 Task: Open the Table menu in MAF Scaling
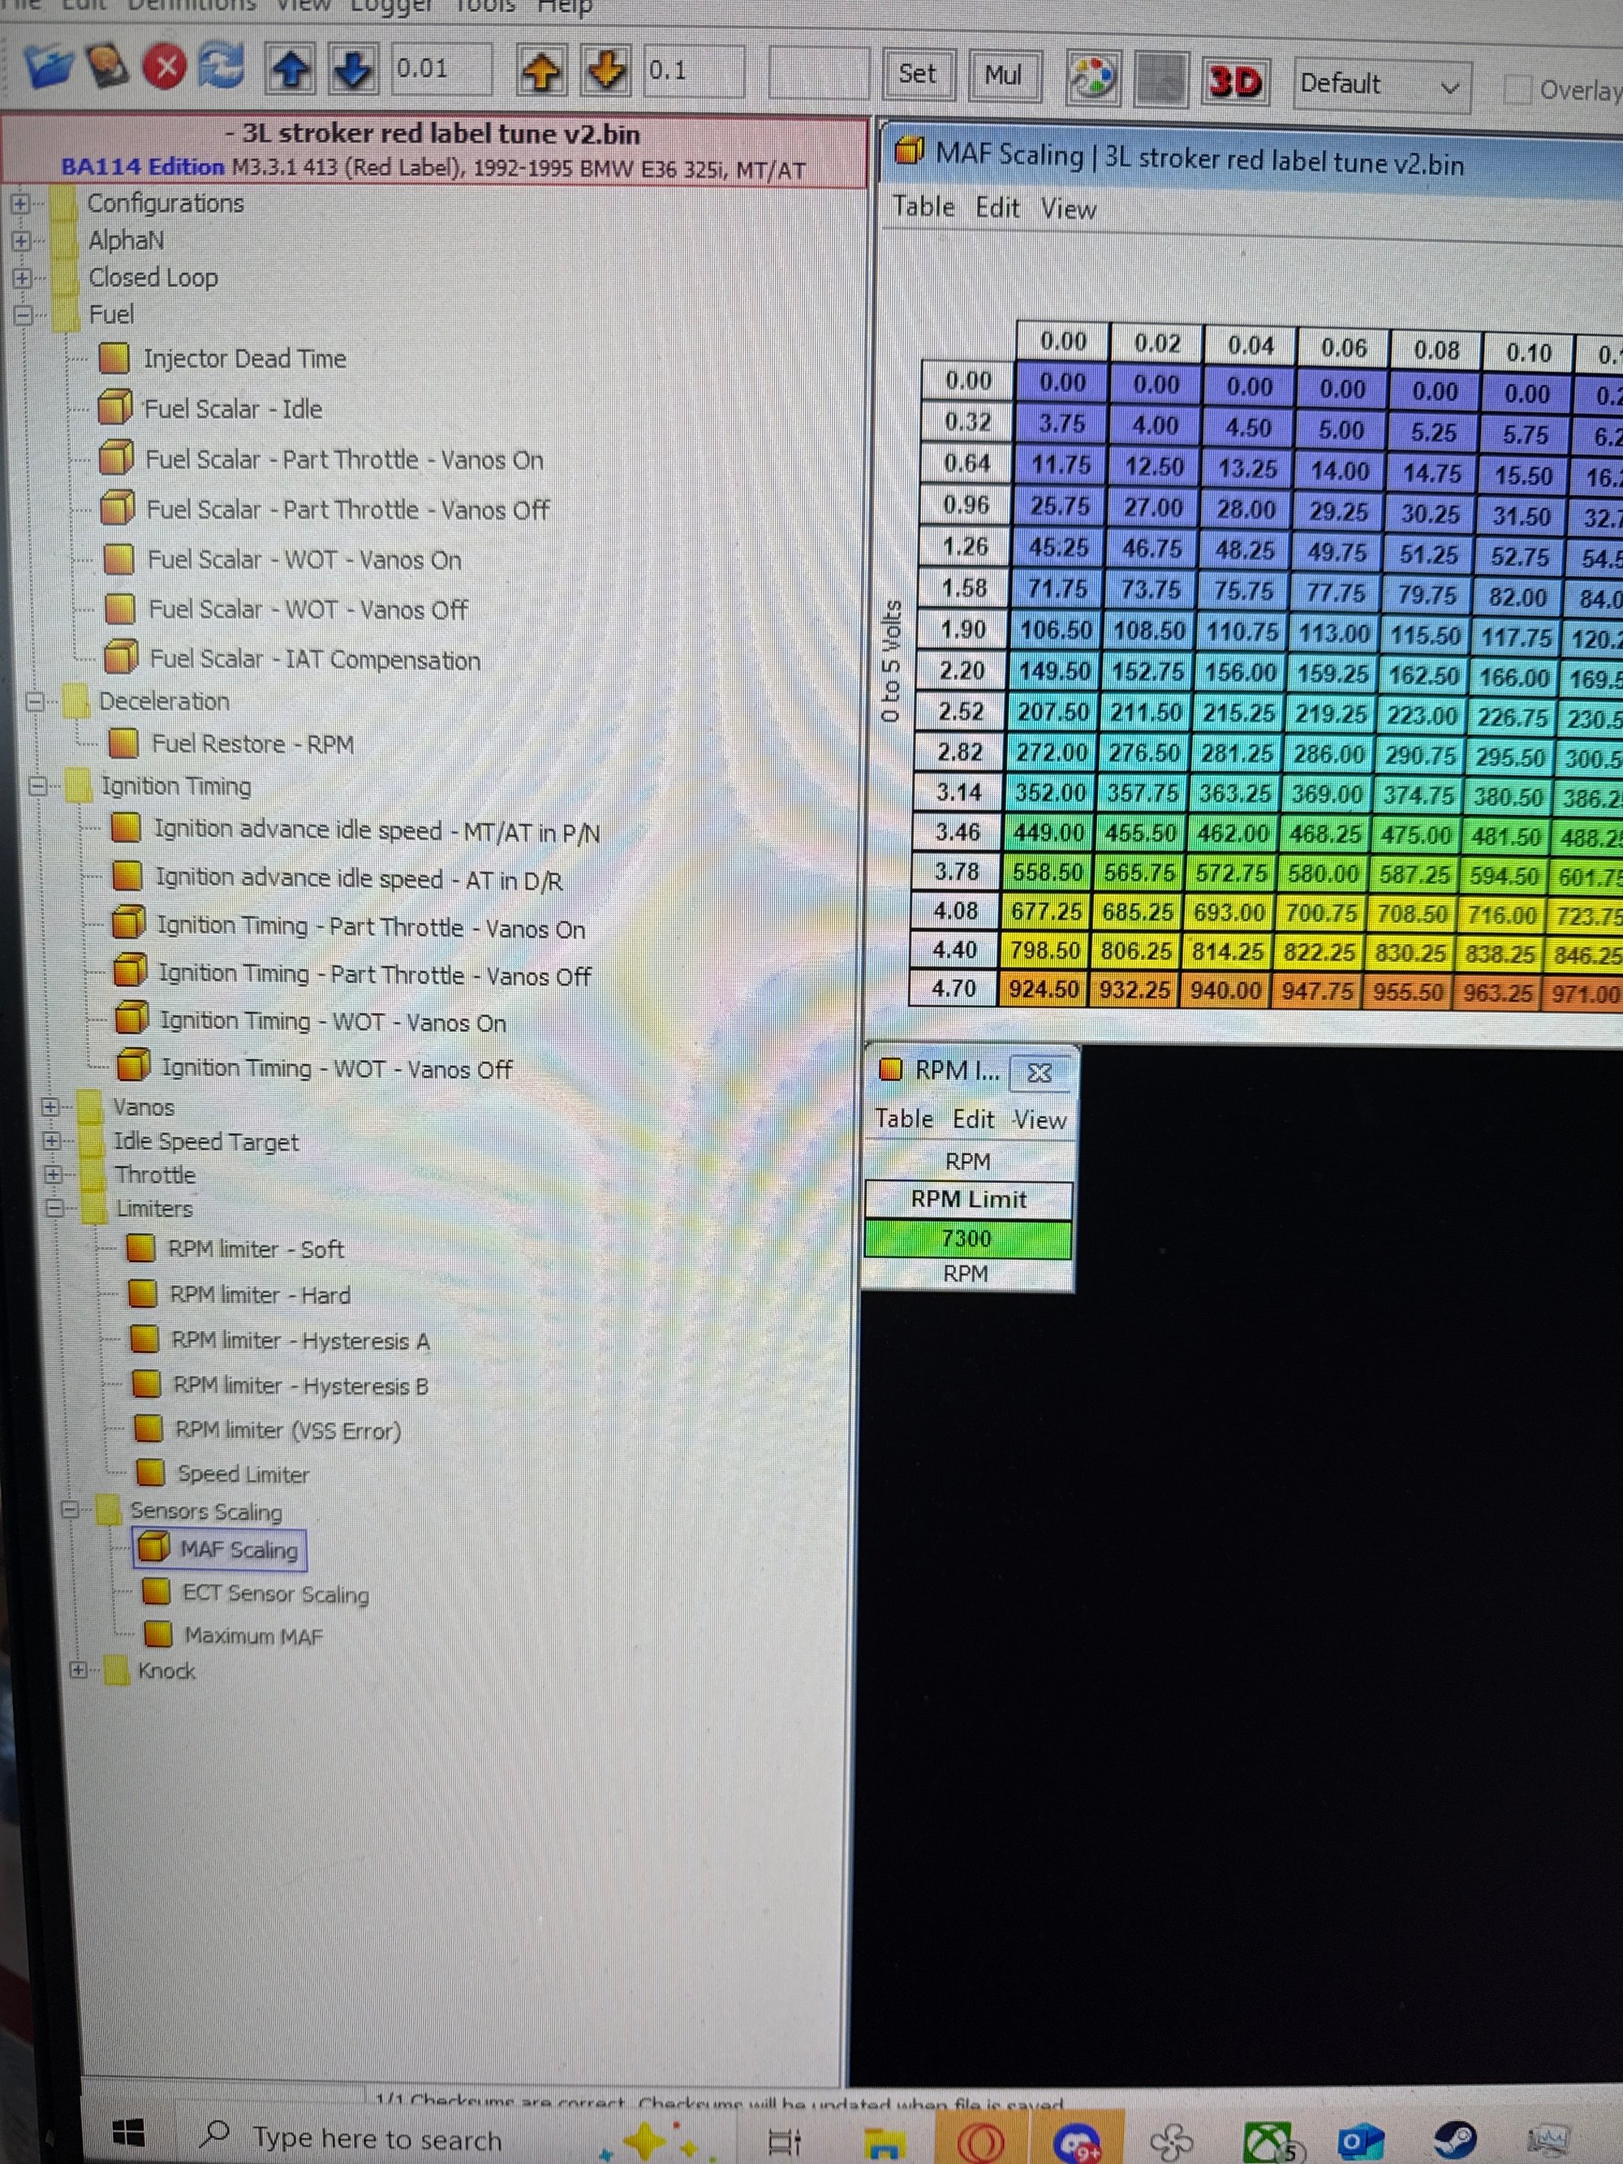point(923,208)
